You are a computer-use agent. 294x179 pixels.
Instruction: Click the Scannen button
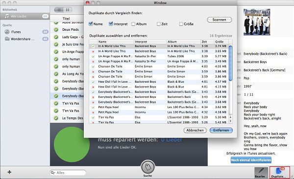(220, 20)
